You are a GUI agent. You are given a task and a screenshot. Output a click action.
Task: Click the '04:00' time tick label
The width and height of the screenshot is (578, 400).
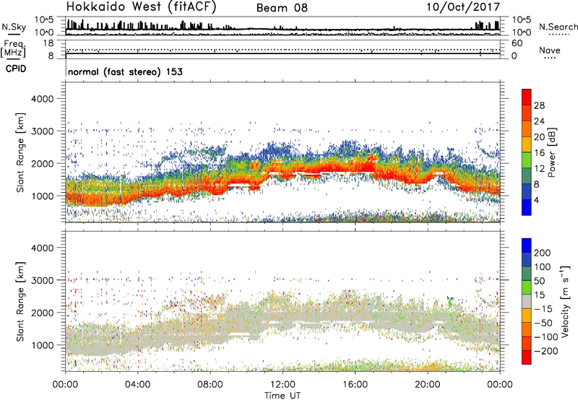(x=137, y=385)
